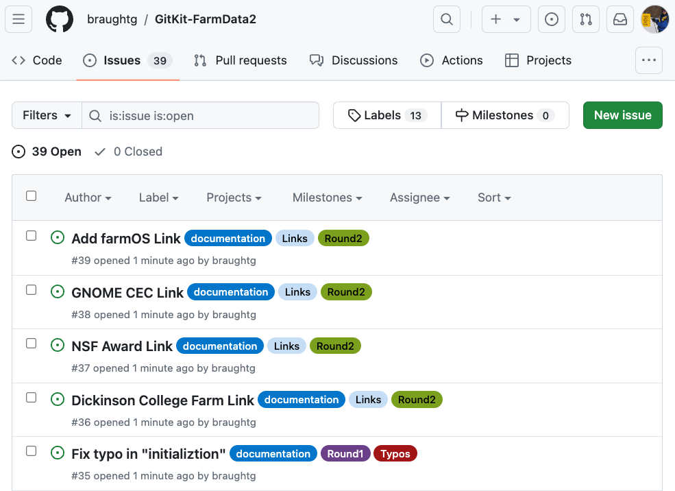675x491 pixels.
Task: Open the Filters dropdown
Action: pos(47,115)
